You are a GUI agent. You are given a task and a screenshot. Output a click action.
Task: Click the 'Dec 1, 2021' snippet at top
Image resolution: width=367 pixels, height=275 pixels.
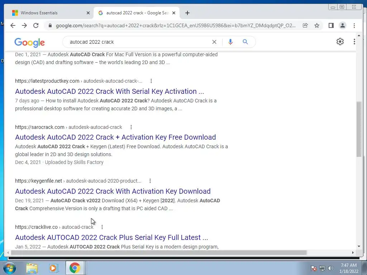tap(28, 54)
